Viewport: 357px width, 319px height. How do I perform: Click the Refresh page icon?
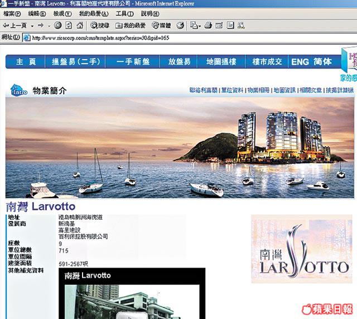coord(68,26)
